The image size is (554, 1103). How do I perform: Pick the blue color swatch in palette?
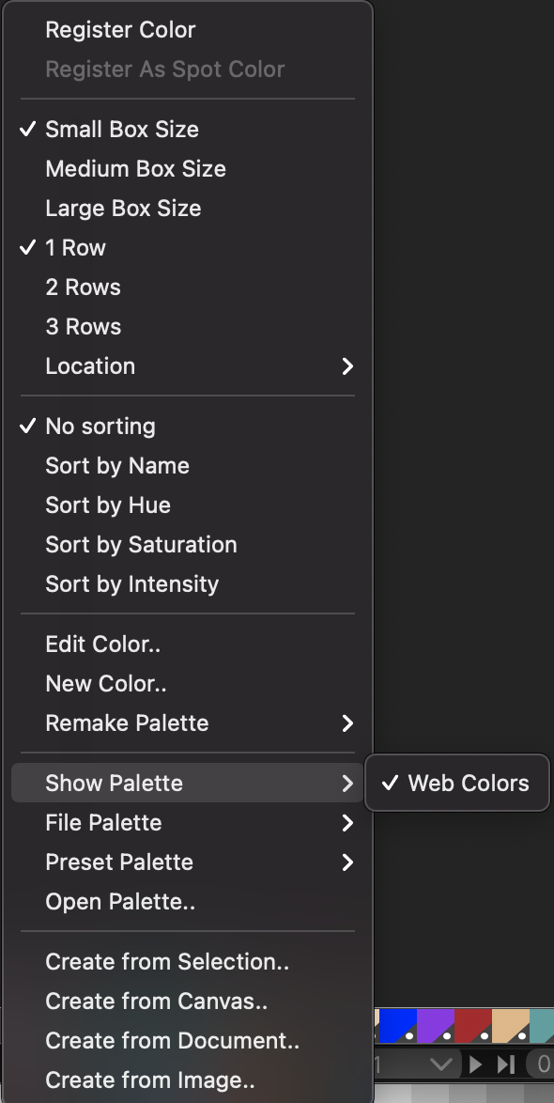coord(397,1026)
